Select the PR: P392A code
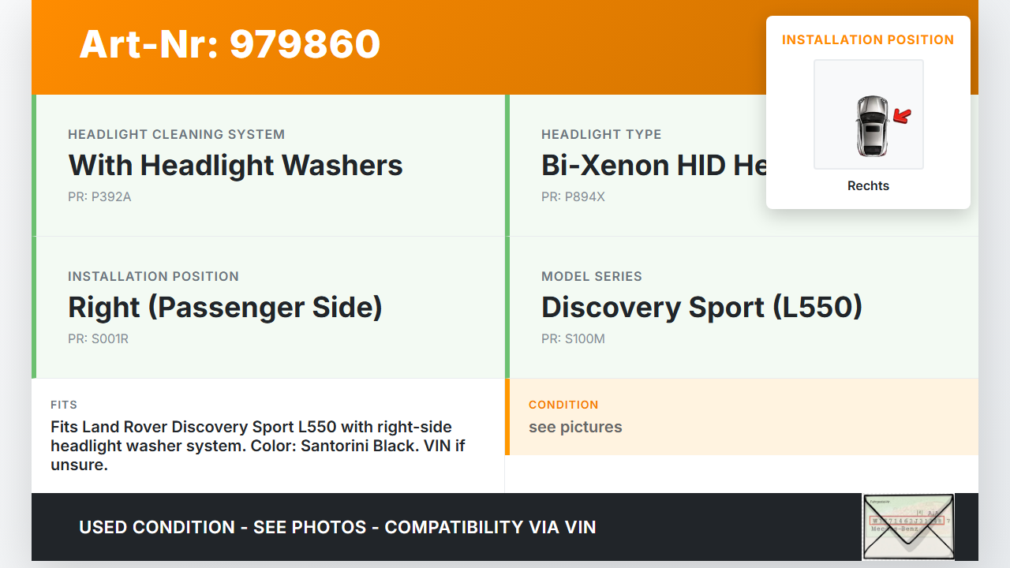 [99, 197]
